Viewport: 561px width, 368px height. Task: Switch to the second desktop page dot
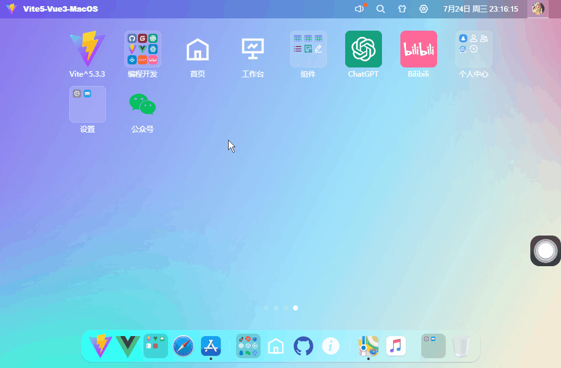(x=276, y=308)
